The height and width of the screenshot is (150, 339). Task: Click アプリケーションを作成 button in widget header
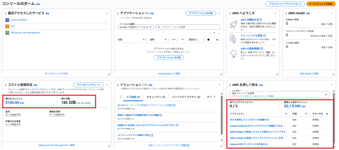pos(201,13)
